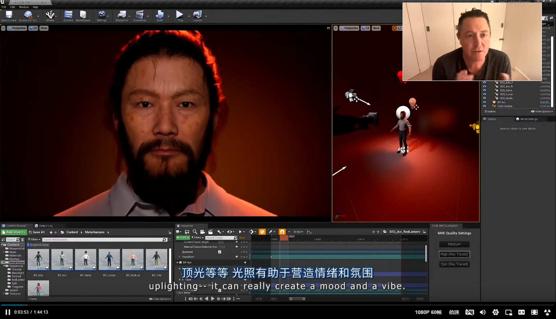Select High (Ray Traced) quality setting
556x319 pixels.
454,254
